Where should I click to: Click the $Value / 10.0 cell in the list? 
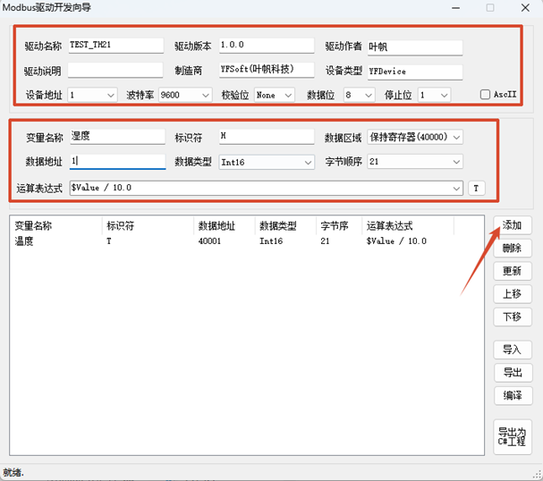pos(396,241)
